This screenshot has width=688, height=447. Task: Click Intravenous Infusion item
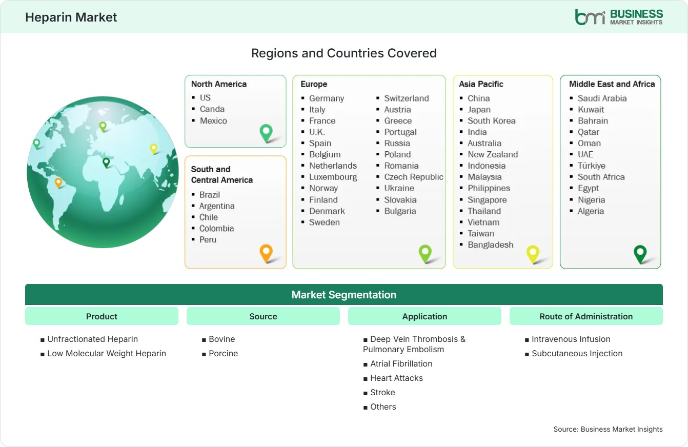571,339
